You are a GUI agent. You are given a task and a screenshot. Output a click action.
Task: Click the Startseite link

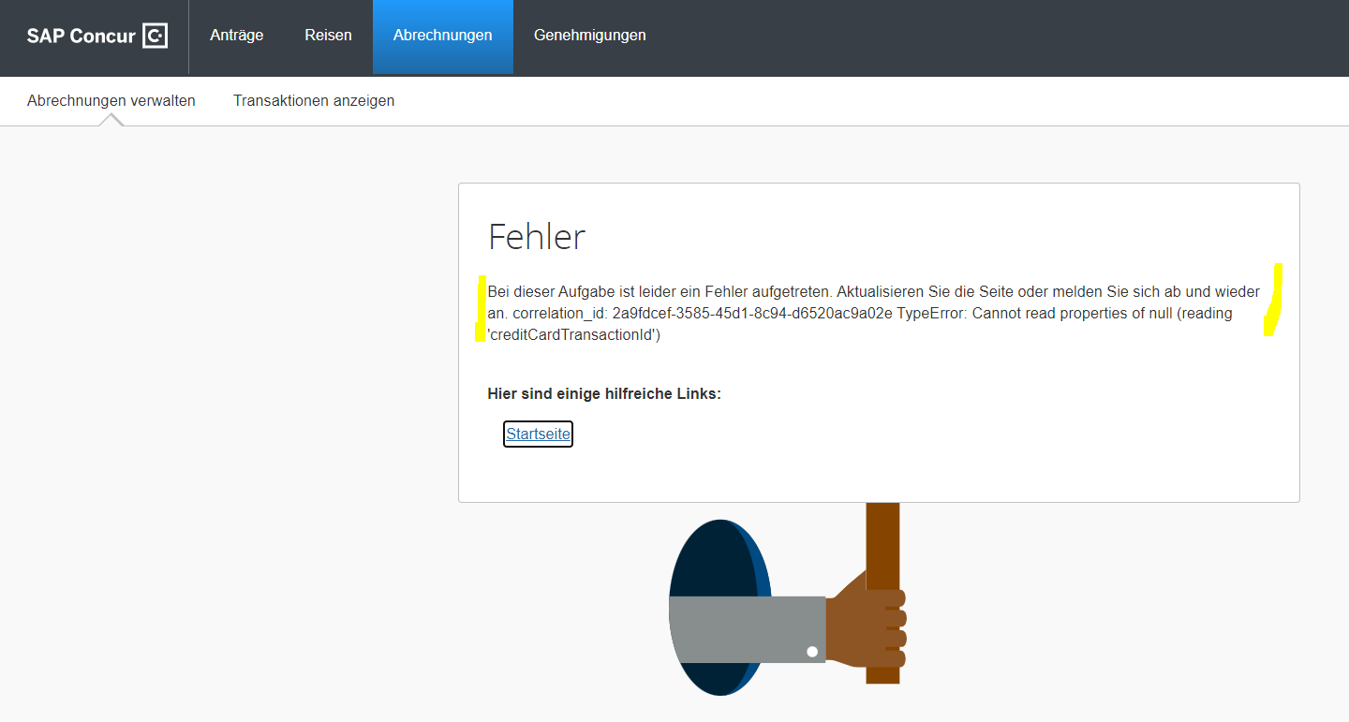[538, 434]
